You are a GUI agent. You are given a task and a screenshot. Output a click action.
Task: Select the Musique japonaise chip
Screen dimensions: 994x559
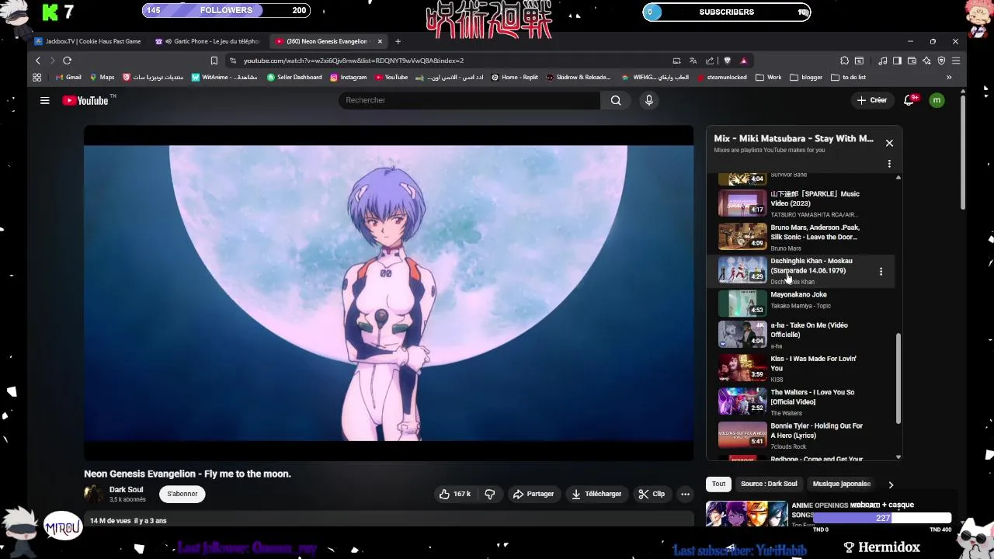pyautogui.click(x=842, y=484)
